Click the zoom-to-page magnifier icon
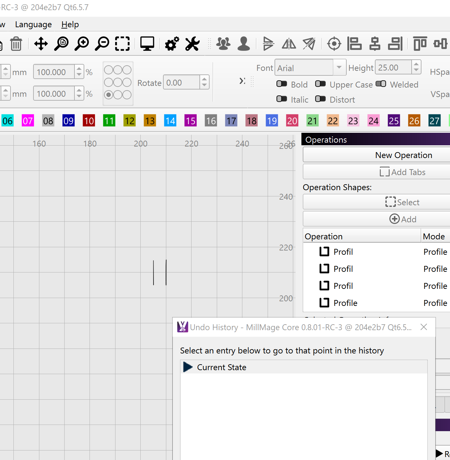 (x=61, y=44)
